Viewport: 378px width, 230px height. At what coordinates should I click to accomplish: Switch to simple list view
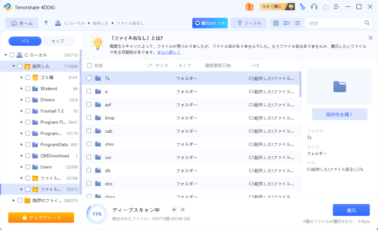pyautogui.click(x=297, y=23)
